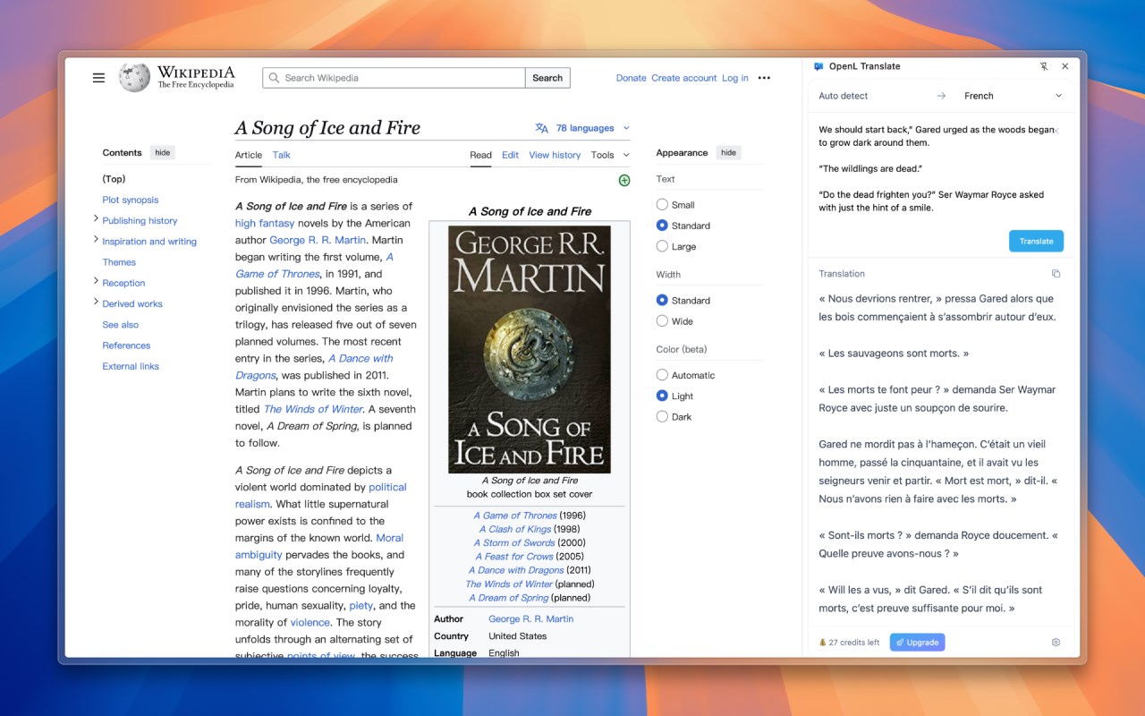Select Light color mode
The image size is (1145, 716).
click(662, 396)
